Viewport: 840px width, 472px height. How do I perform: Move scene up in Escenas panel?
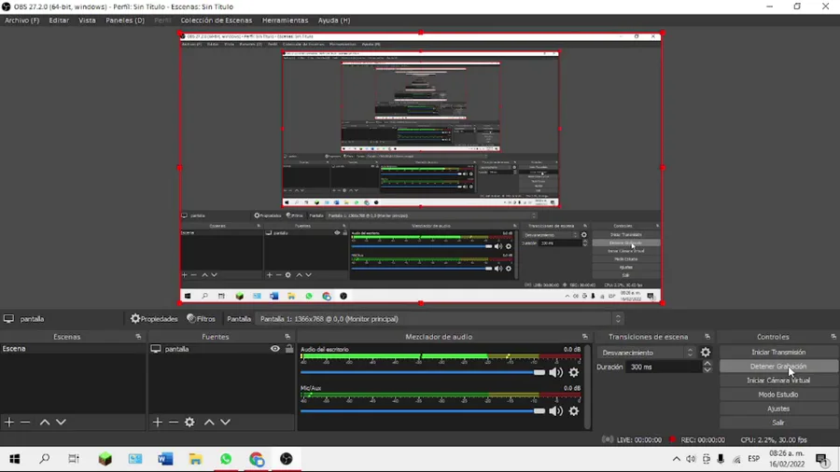coord(45,423)
